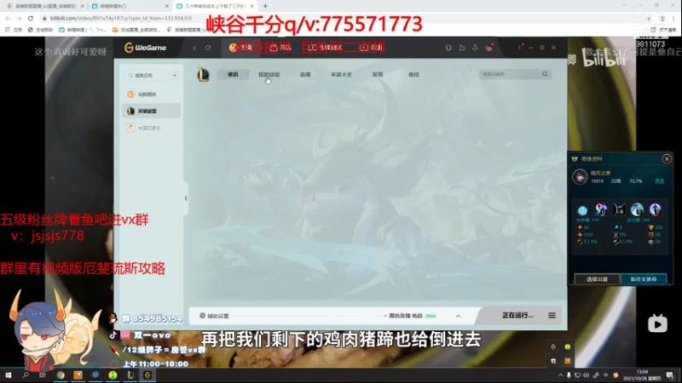Open 辅助设置 assist settings
This screenshot has width=682, height=383.
coord(214,316)
